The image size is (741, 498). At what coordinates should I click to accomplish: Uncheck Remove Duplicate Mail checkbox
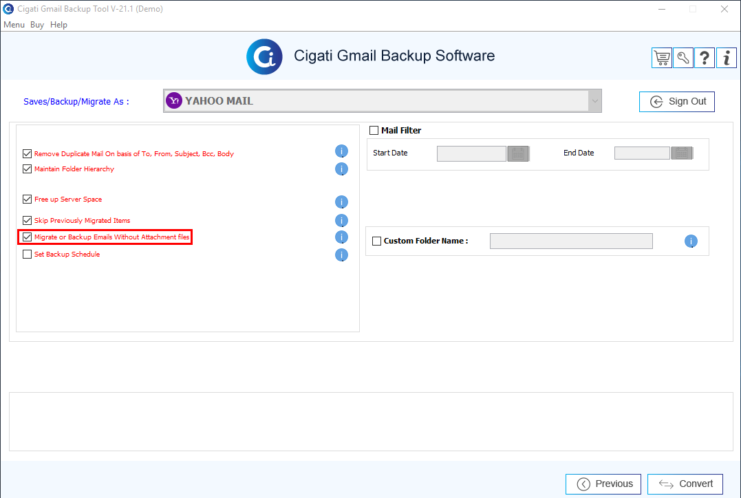tap(27, 153)
